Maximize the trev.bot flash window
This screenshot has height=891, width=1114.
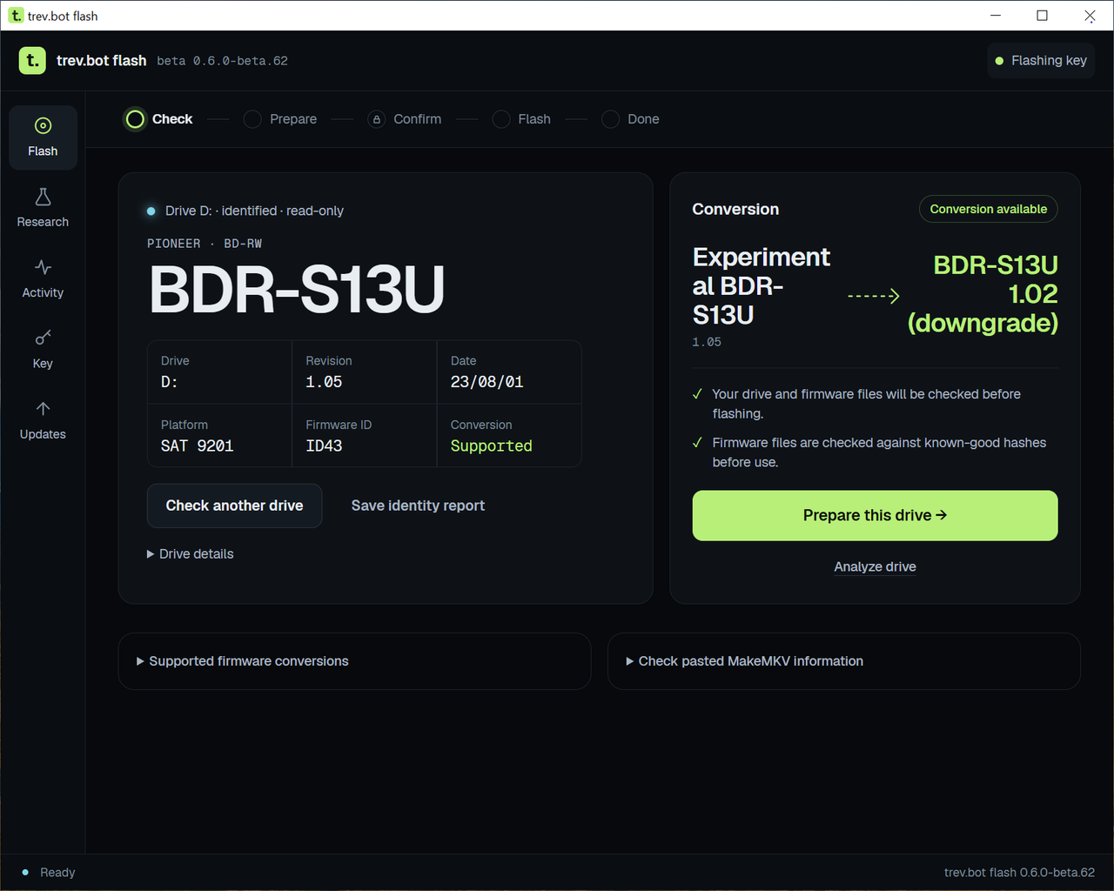click(x=1042, y=16)
